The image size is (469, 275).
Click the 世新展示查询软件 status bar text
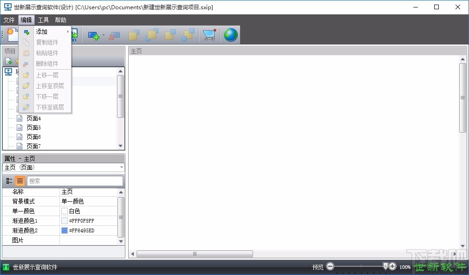pyautogui.click(x=35, y=267)
